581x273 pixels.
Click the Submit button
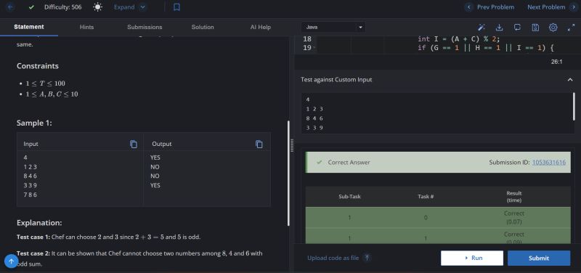point(539,258)
